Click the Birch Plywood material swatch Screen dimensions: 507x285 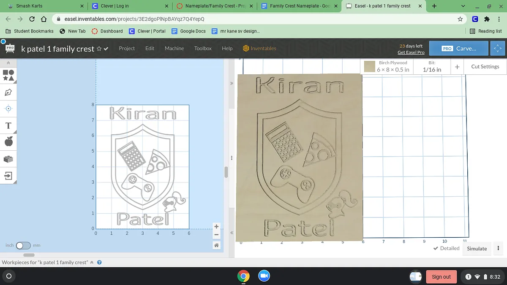[x=370, y=67]
